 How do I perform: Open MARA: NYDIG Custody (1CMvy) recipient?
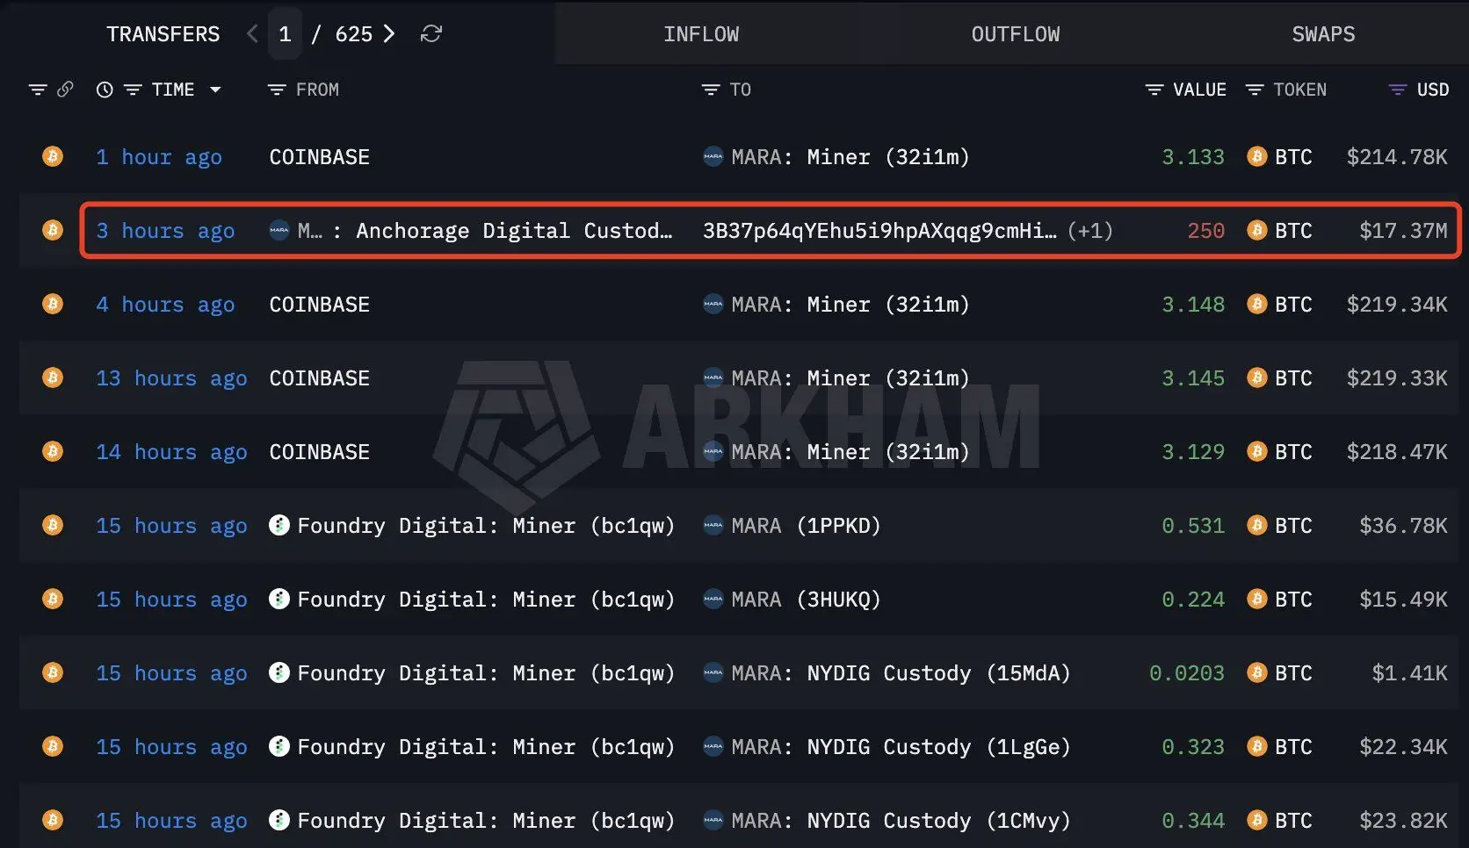(x=901, y=821)
